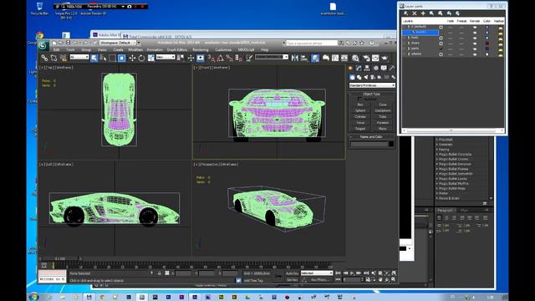The height and width of the screenshot is (301, 535).
Task: Open the selection filter All dropdown
Action: (79, 57)
